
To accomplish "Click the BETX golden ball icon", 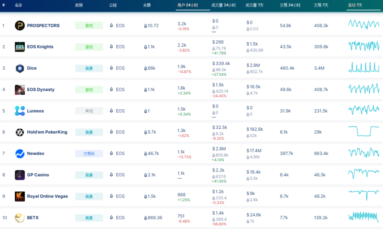I will click(x=20, y=218).
